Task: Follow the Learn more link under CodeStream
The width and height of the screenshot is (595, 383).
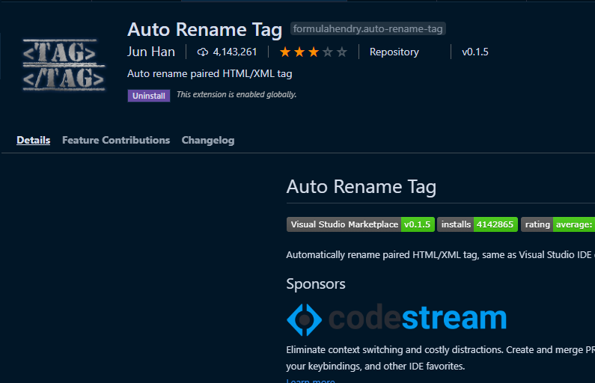Action: click(311, 380)
